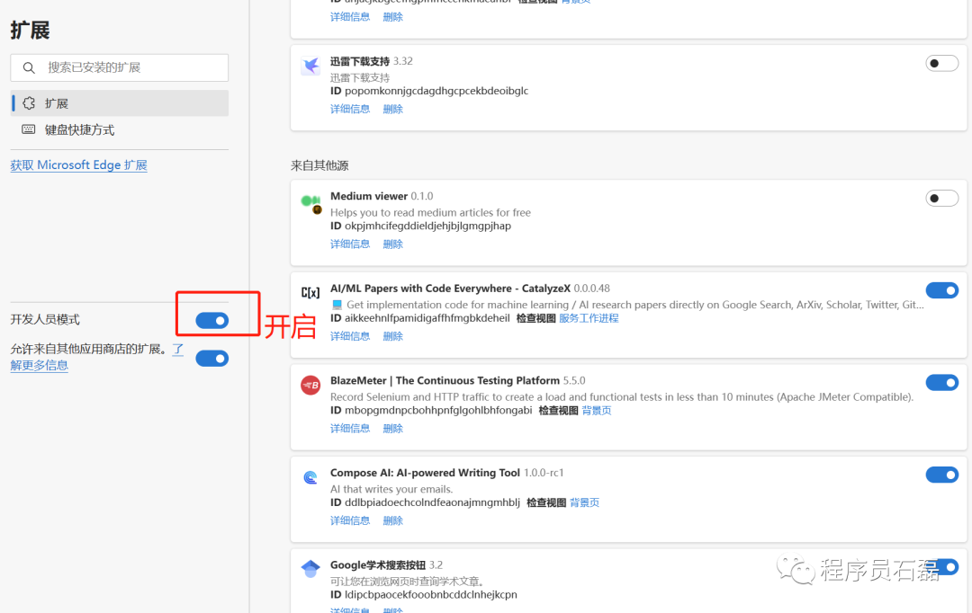The image size is (972, 613).
Task: Enable the 迅雷下载支持 extension toggle
Action: [941, 63]
